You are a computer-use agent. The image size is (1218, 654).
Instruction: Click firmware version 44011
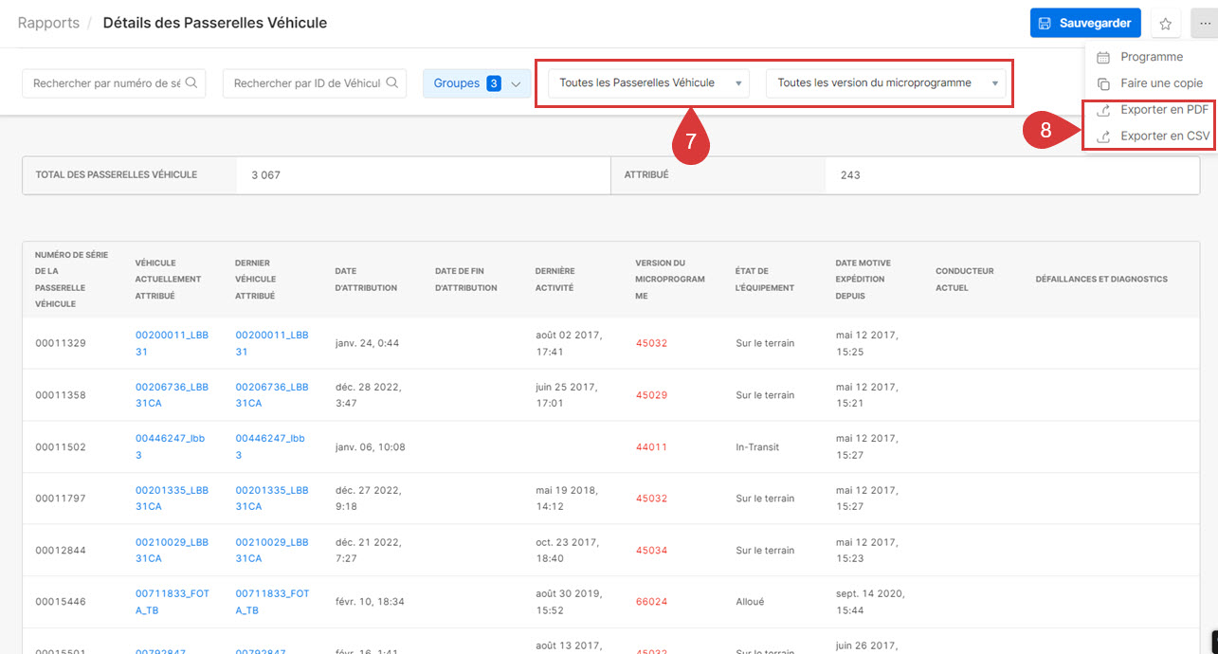(651, 446)
